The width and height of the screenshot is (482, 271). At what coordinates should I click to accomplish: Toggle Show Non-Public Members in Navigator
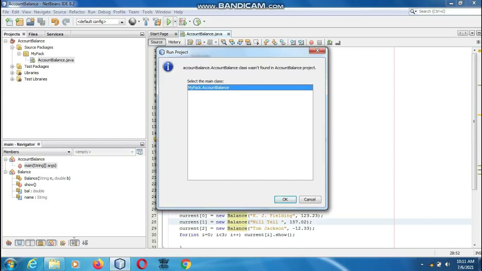(41, 243)
